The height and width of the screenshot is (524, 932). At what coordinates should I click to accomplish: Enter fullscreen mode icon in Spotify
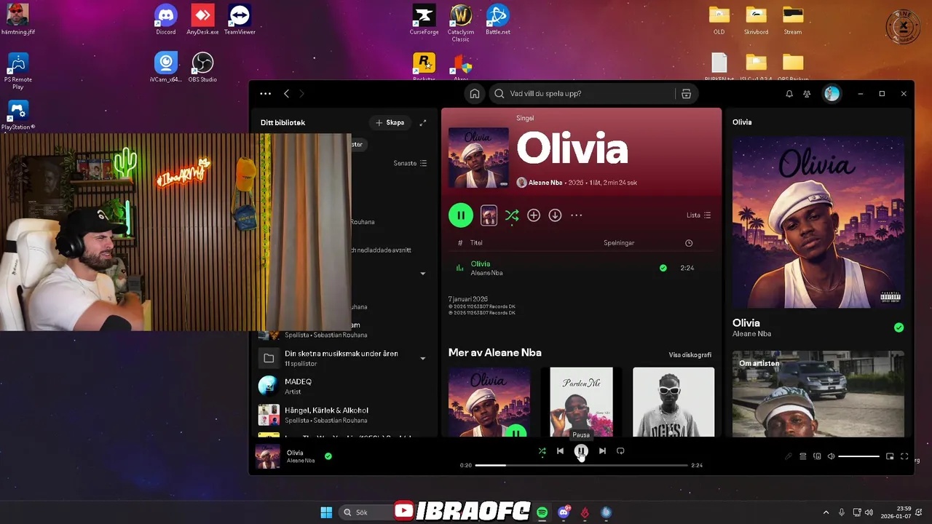click(904, 456)
